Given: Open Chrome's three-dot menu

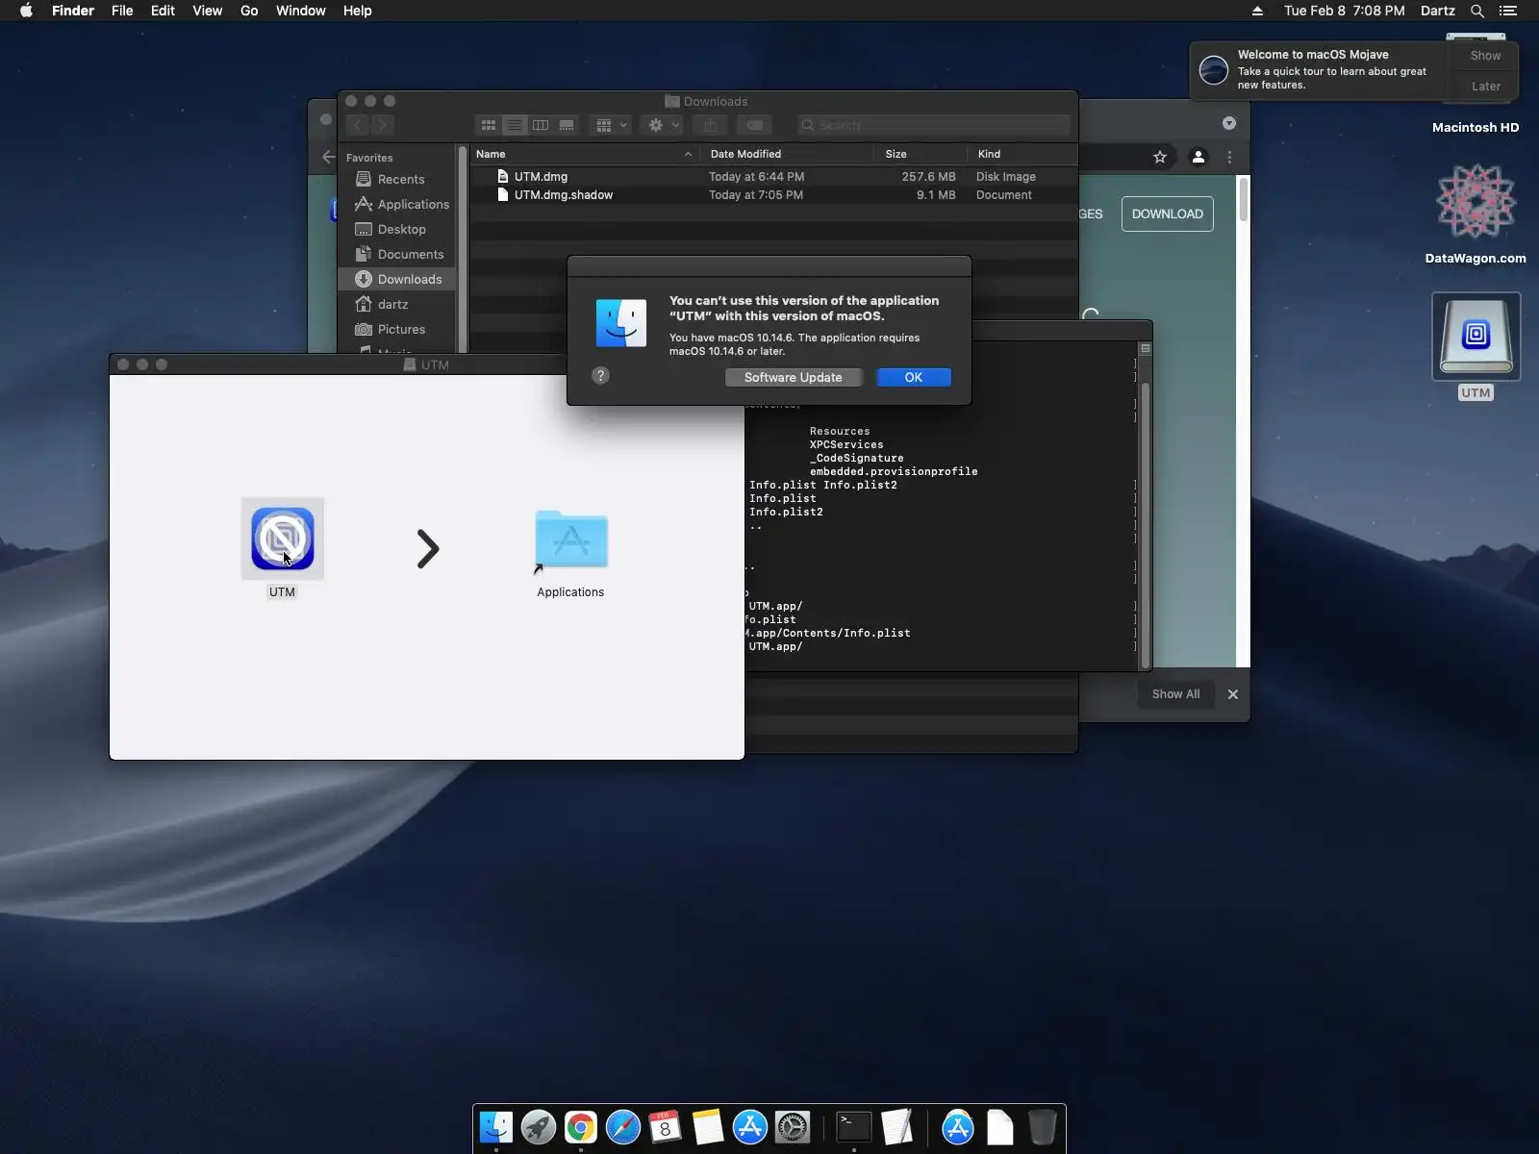Looking at the screenshot, I should pyautogui.click(x=1229, y=157).
